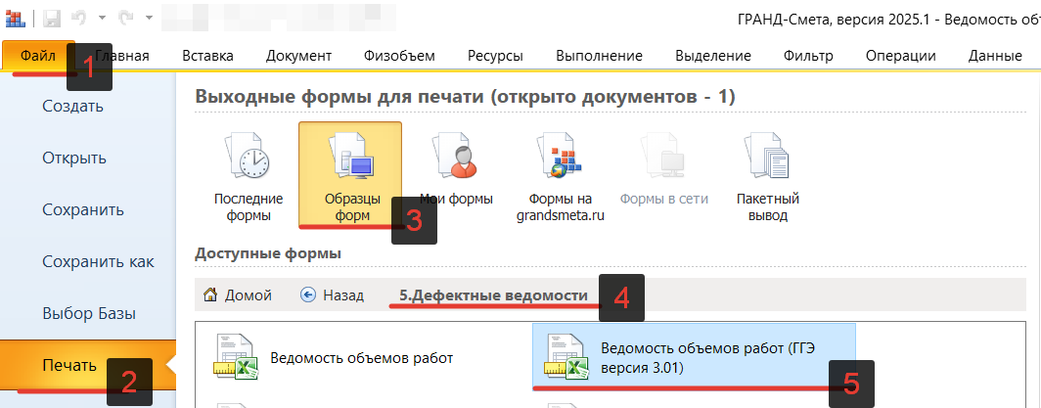Screen dimensions: 1041x408
Task: Open Формы на grandsmeta.ru icon
Action: point(561,176)
